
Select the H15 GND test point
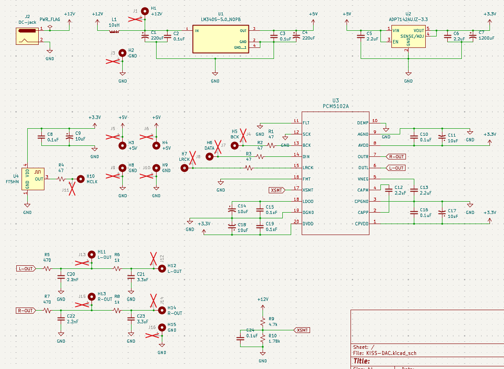pos(162,327)
